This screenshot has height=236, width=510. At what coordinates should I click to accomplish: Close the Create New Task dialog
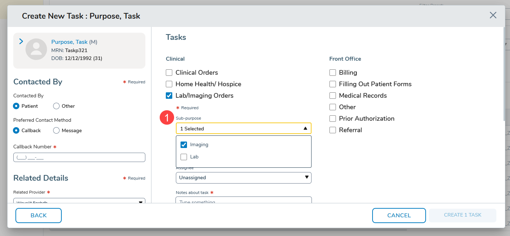tap(493, 15)
